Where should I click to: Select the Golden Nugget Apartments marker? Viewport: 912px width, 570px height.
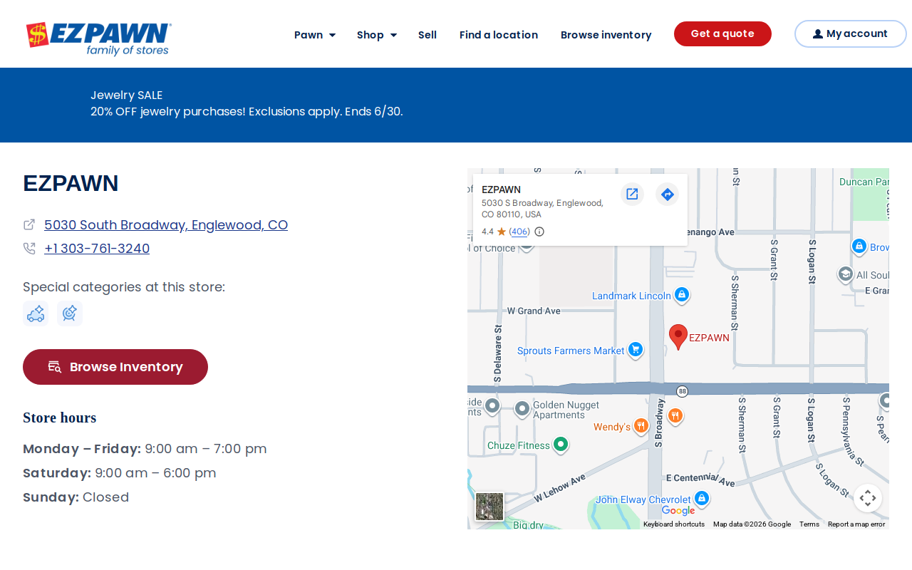pos(522,409)
